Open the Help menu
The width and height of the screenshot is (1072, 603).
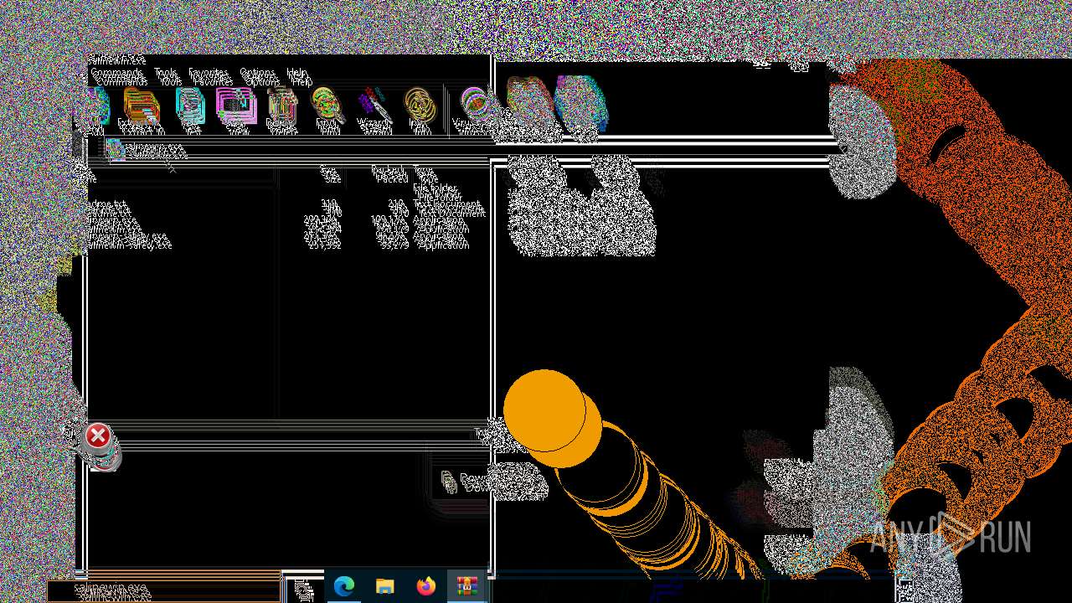tap(299, 77)
